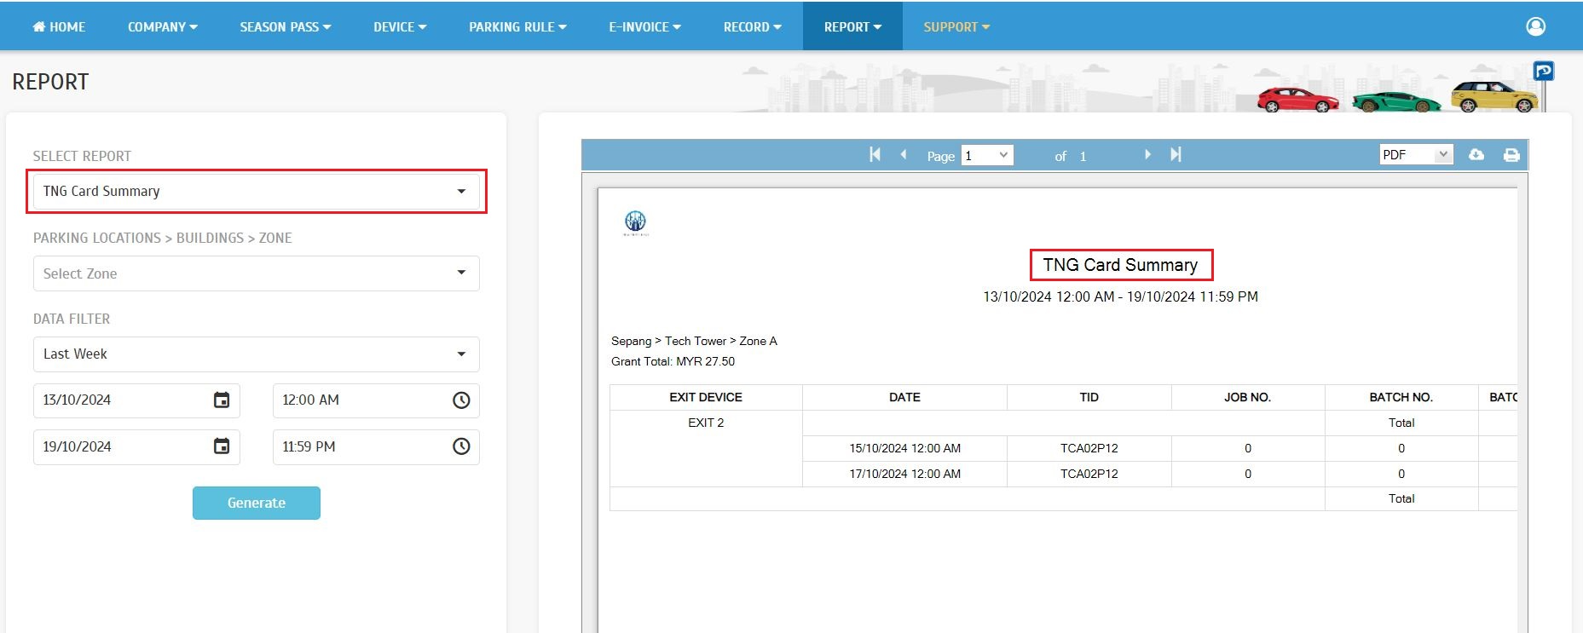This screenshot has height=633, width=1583.
Task: Click the EXIT DEVICE column header
Action: [x=706, y=397]
